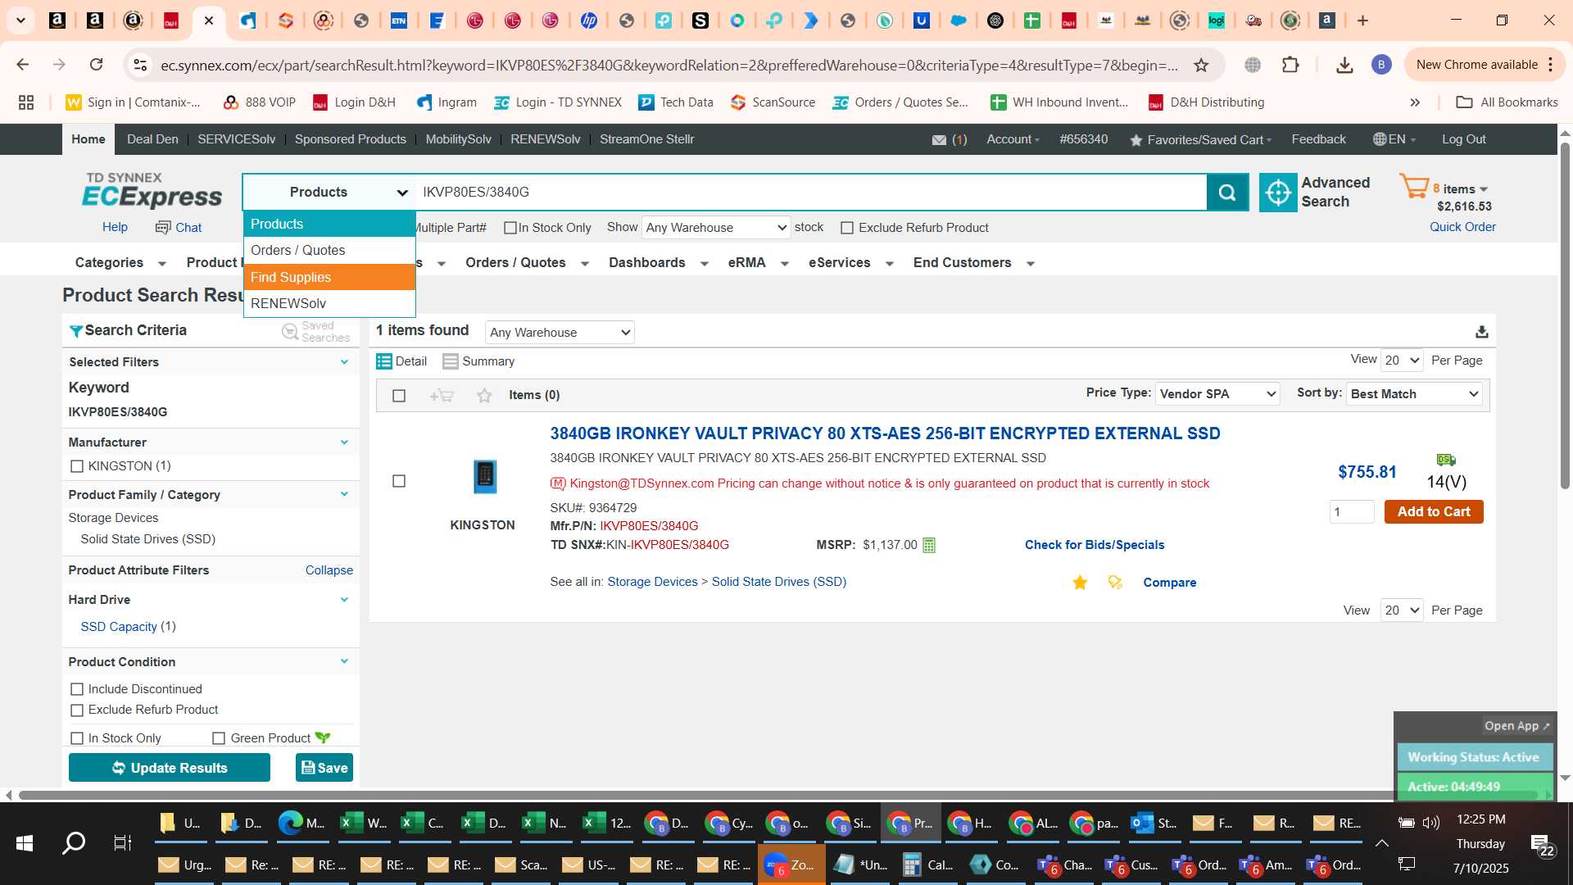Open the Show Any Warehouse stock dropdown
The image size is (1573, 885).
point(716,228)
